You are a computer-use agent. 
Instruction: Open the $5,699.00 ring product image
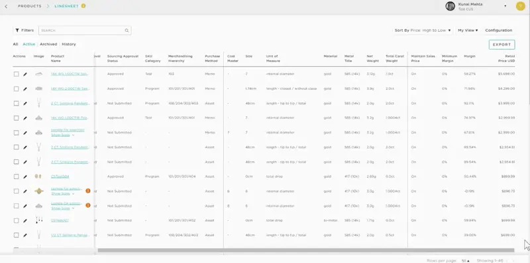pos(39,74)
